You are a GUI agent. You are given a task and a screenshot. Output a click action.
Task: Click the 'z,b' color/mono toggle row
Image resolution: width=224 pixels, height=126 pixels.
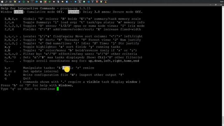coord(71,50)
